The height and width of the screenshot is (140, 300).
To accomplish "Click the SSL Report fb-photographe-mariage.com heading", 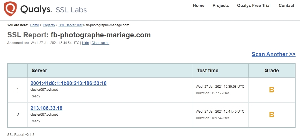I will pos(79,35).
